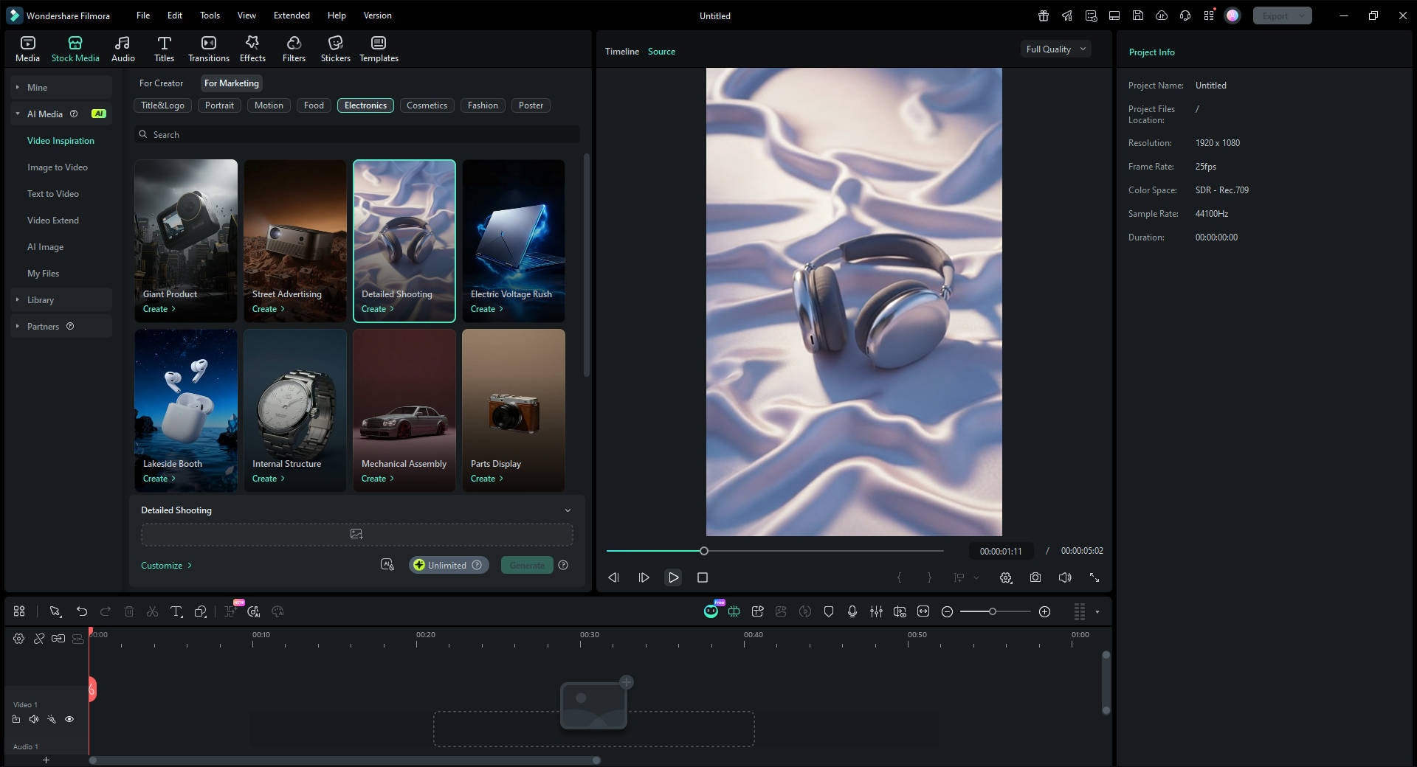Collapse the Detailed Shooting prompt section

coord(568,510)
